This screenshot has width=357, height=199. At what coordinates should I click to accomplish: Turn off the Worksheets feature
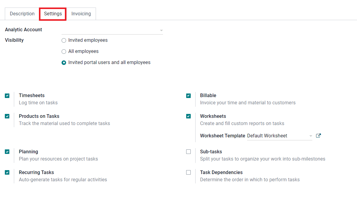point(188,116)
